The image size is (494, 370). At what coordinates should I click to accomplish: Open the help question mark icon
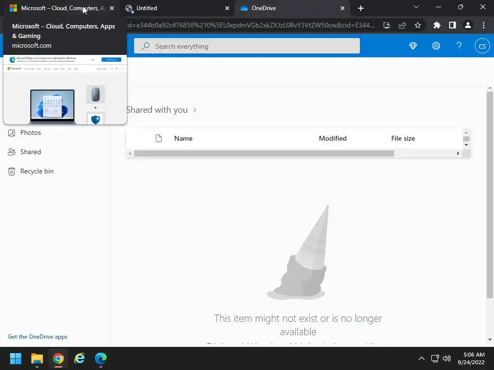click(x=459, y=46)
